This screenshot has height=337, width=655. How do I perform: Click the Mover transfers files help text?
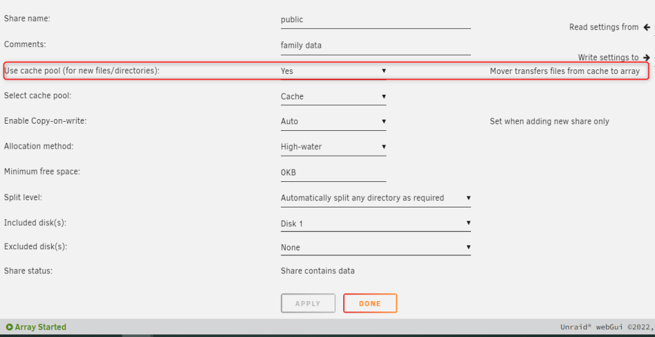coord(565,71)
